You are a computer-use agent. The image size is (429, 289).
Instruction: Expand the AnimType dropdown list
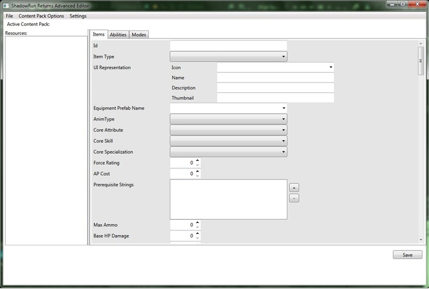[228, 119]
